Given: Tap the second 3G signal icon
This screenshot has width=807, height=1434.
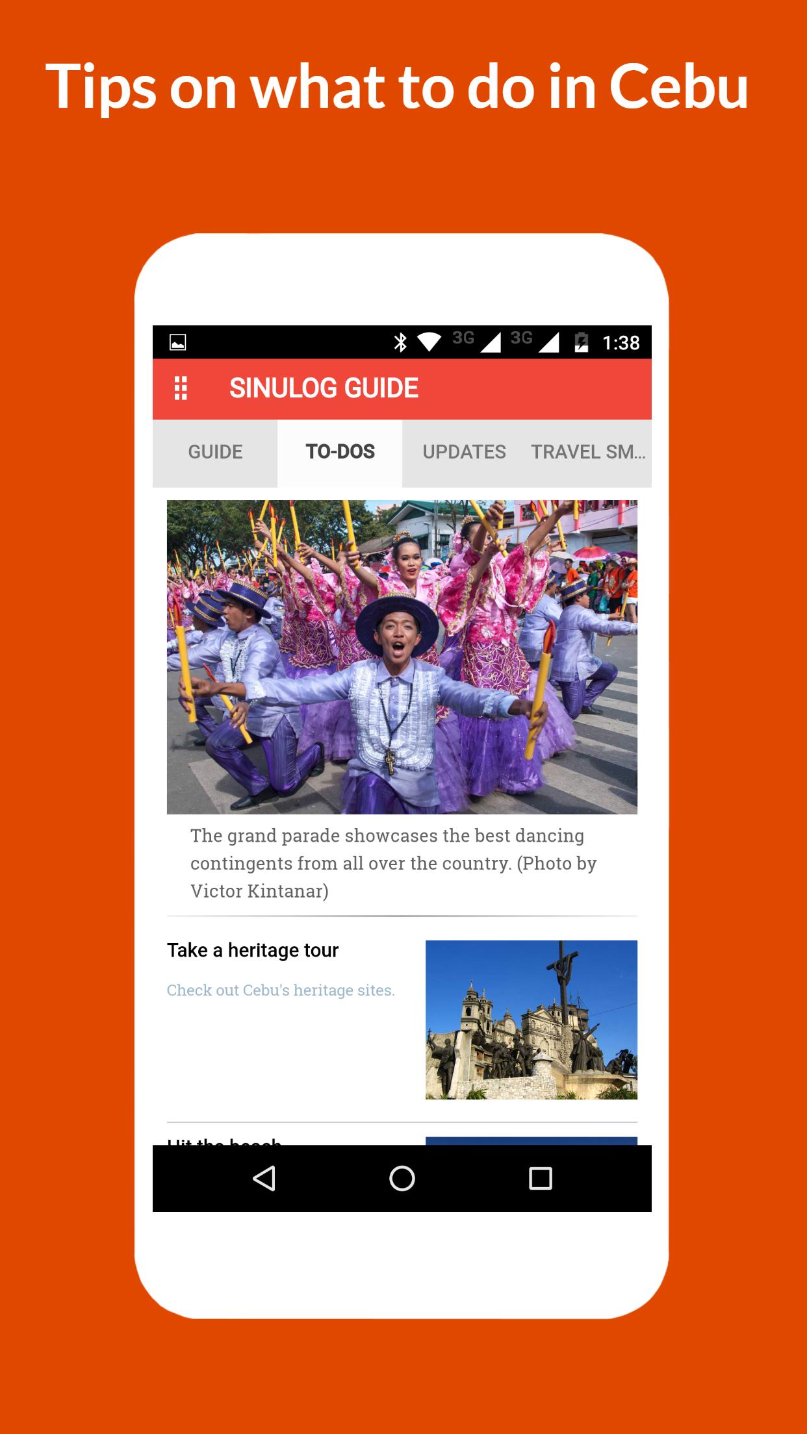Looking at the screenshot, I should tap(535, 341).
